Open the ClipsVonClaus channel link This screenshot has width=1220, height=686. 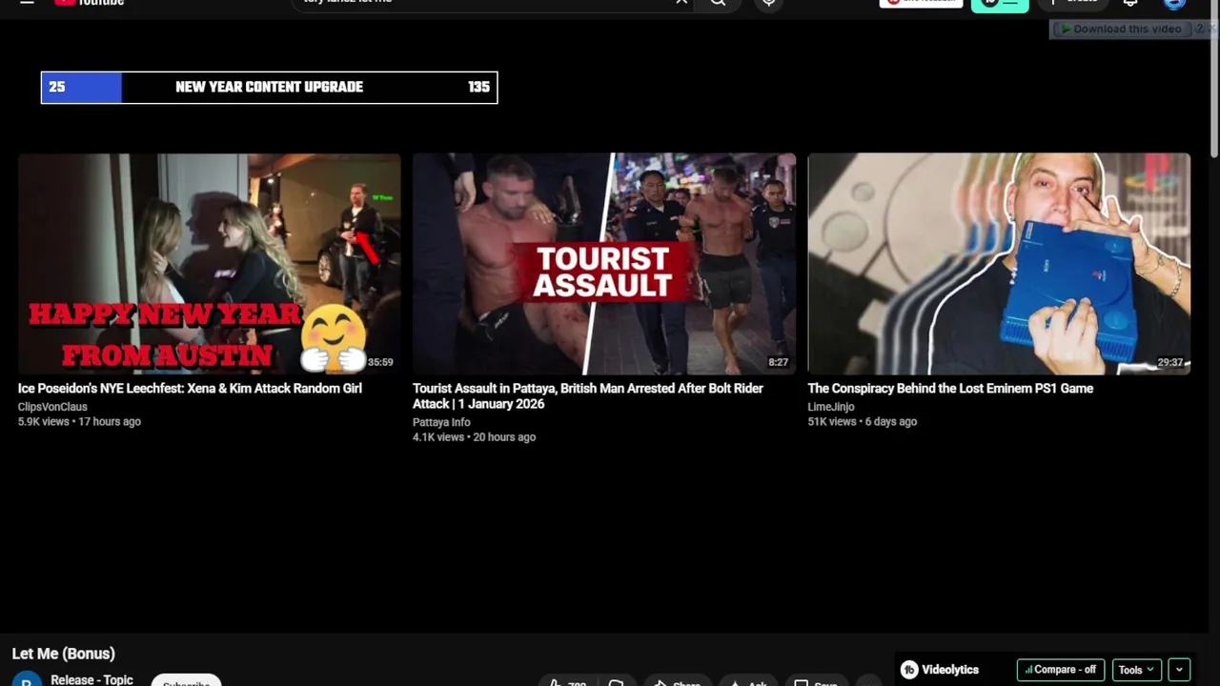tap(52, 407)
